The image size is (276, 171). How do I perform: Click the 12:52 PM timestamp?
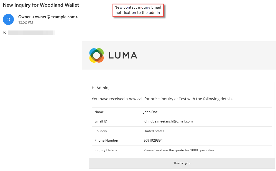26,22
